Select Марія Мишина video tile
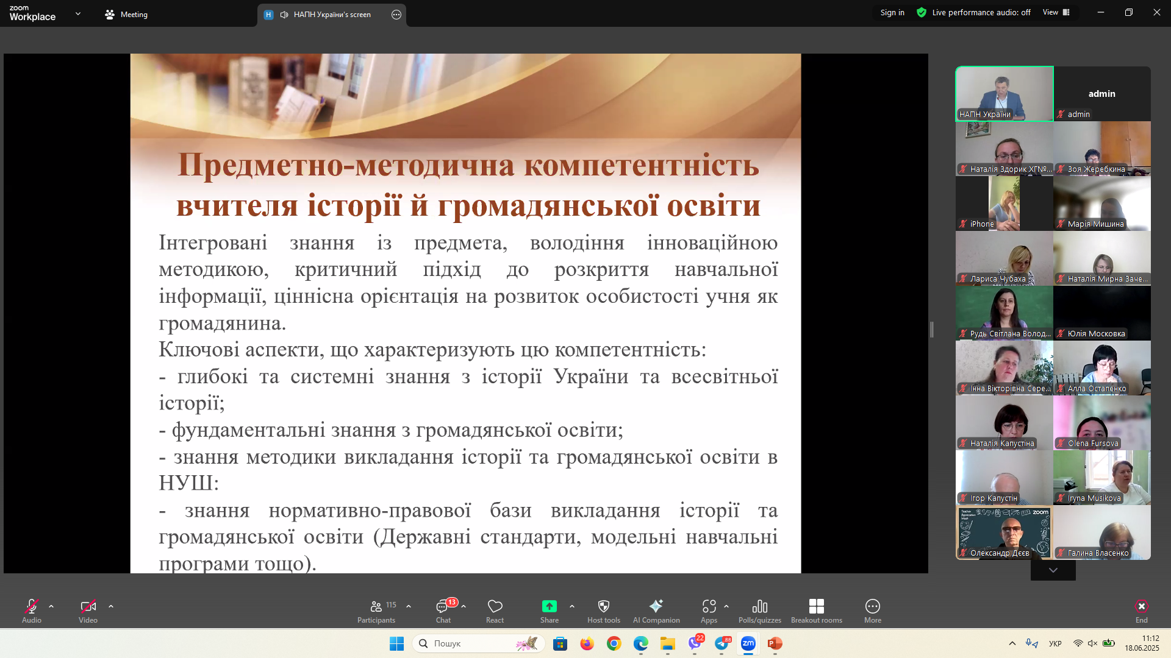 [x=1102, y=203]
